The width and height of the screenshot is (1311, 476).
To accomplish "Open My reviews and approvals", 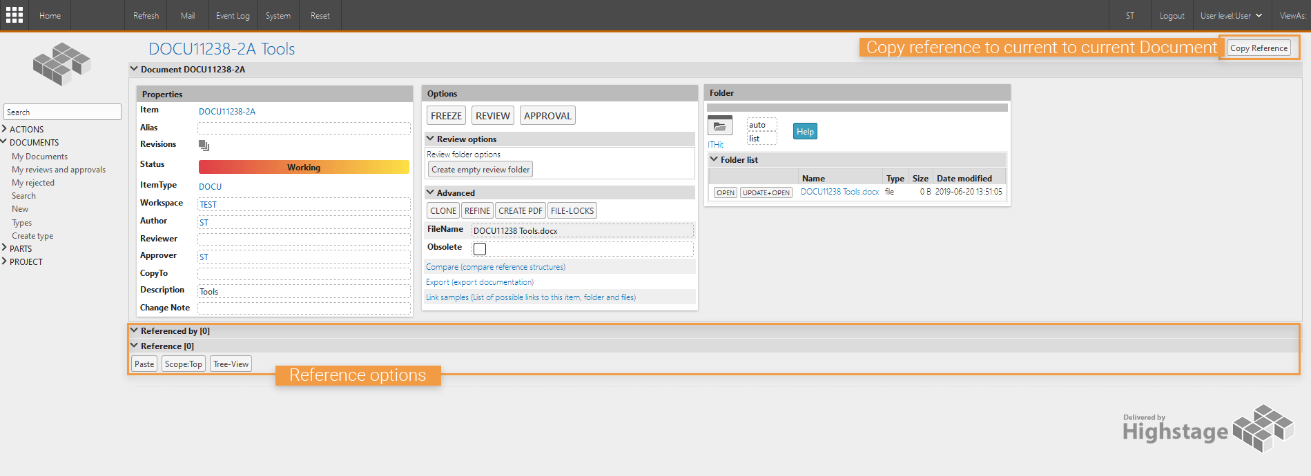I will pos(59,169).
